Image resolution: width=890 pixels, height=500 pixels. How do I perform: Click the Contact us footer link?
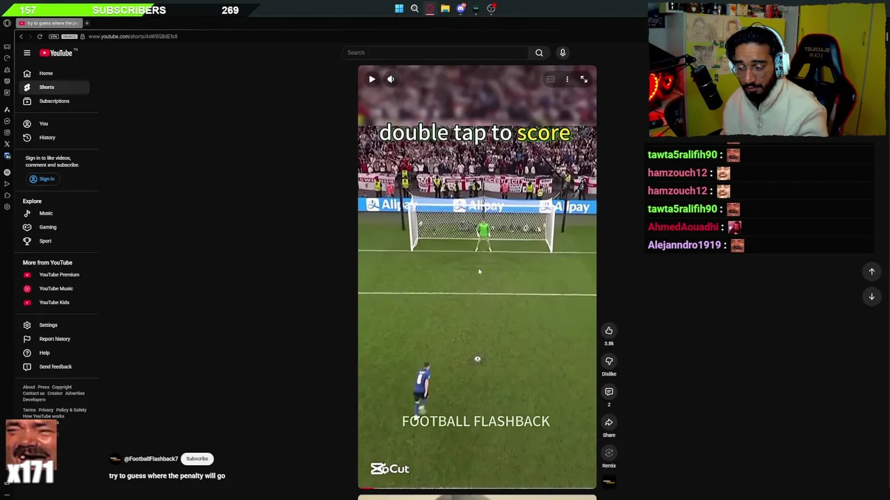(x=33, y=394)
